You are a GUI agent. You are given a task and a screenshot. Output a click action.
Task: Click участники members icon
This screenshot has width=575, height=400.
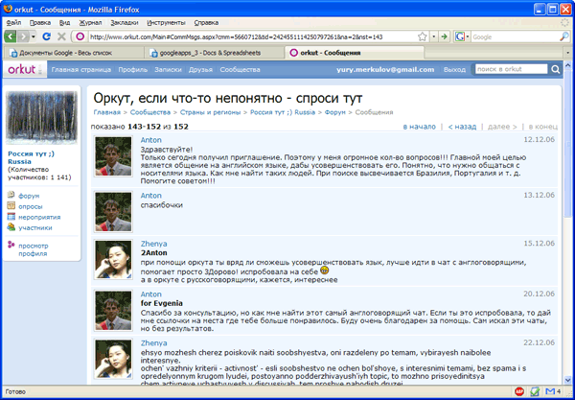click(11, 226)
